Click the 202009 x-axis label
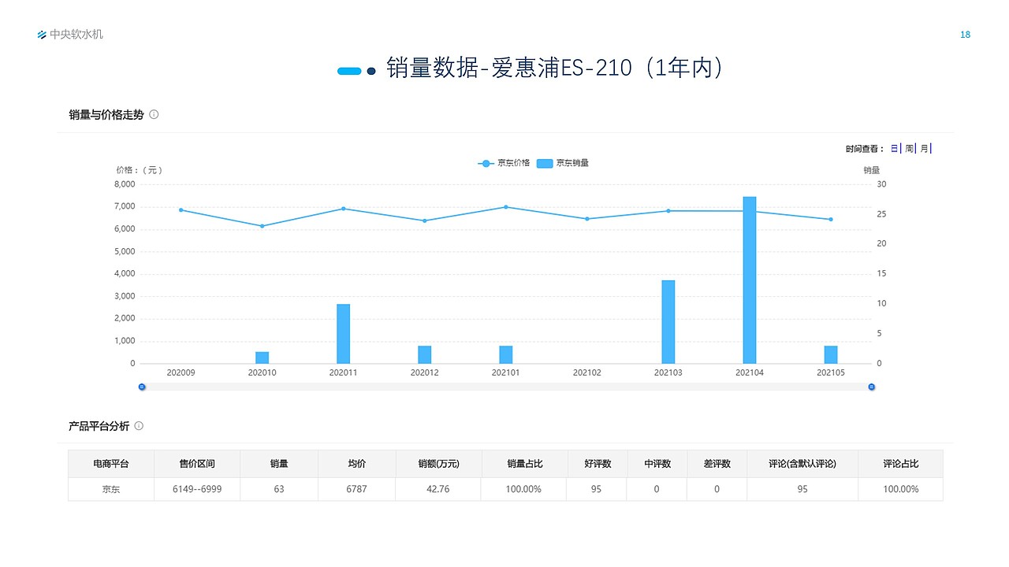This screenshot has width=1009, height=567. click(x=181, y=372)
